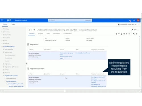Select the Tasks tab

pyautogui.click(x=48, y=34)
